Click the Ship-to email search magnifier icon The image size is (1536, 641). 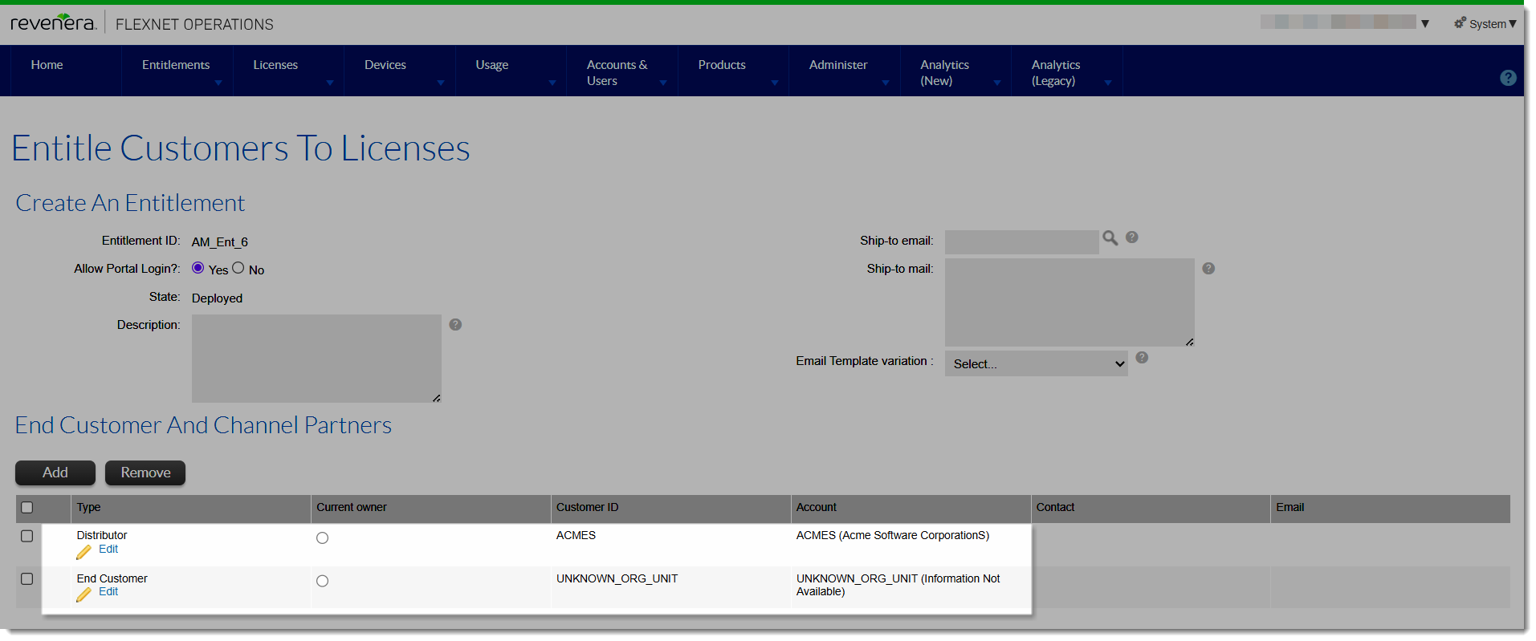(x=1110, y=238)
